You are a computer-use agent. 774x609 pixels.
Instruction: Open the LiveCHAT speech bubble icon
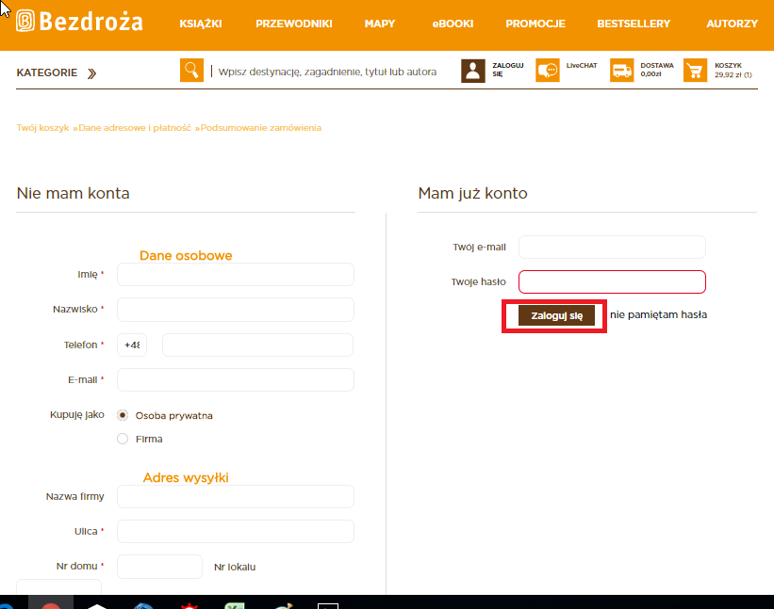click(548, 70)
